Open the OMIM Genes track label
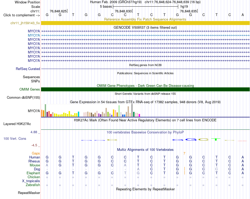This screenshot has width=250, height=199. [29, 89]
